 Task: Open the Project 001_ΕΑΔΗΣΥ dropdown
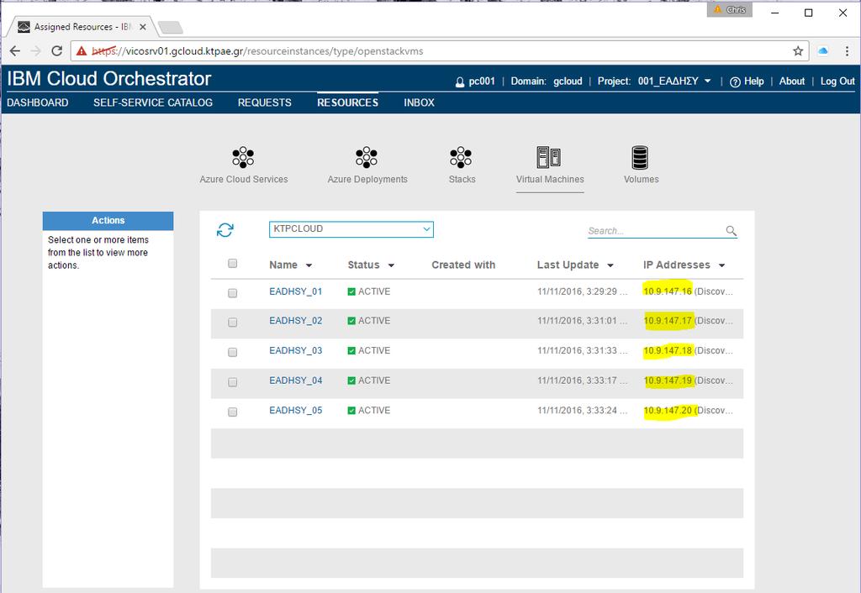(x=674, y=81)
